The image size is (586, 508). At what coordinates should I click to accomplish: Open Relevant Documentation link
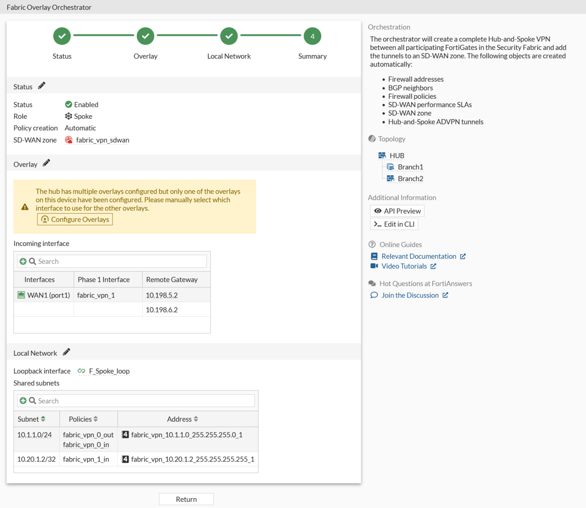[x=419, y=256]
